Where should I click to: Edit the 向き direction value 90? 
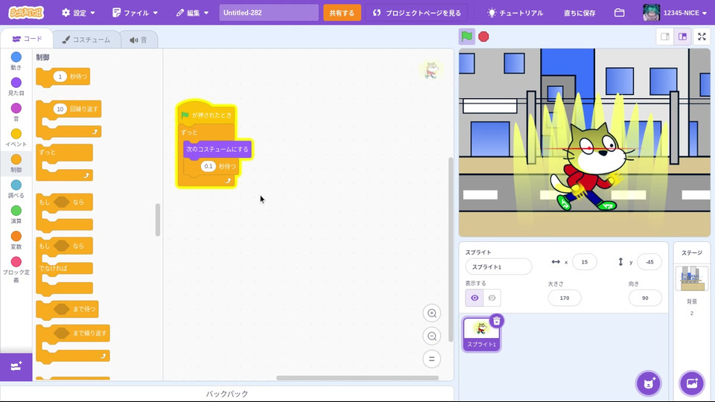point(645,298)
